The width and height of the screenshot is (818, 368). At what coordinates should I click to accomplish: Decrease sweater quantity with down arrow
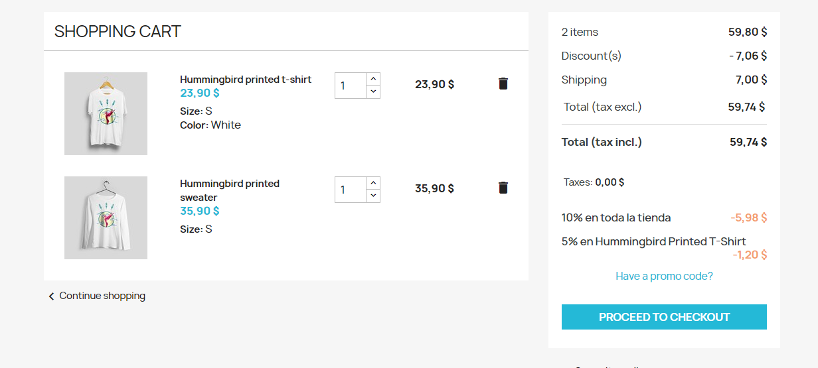[373, 196]
